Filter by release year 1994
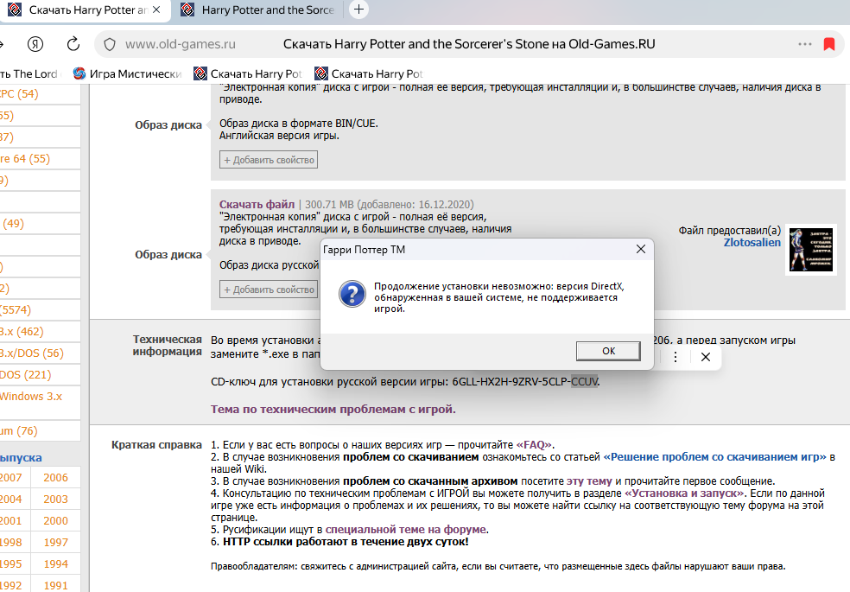The height and width of the screenshot is (592, 850). point(55,564)
